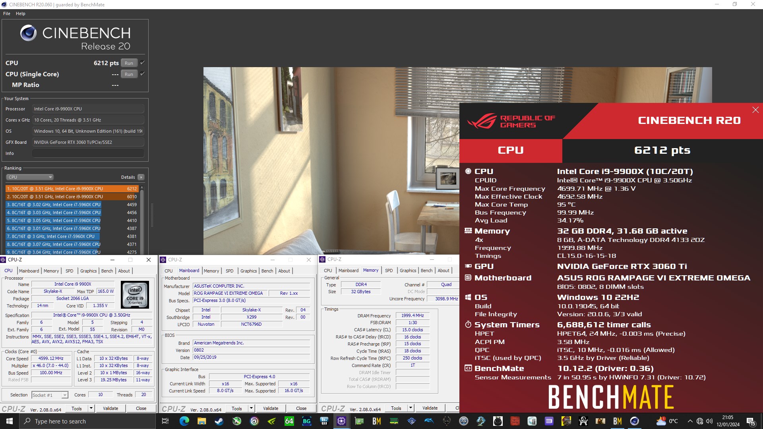Open the weather widget showing 0°C
Screen dimensions: 763x429
pyautogui.click(x=668, y=421)
